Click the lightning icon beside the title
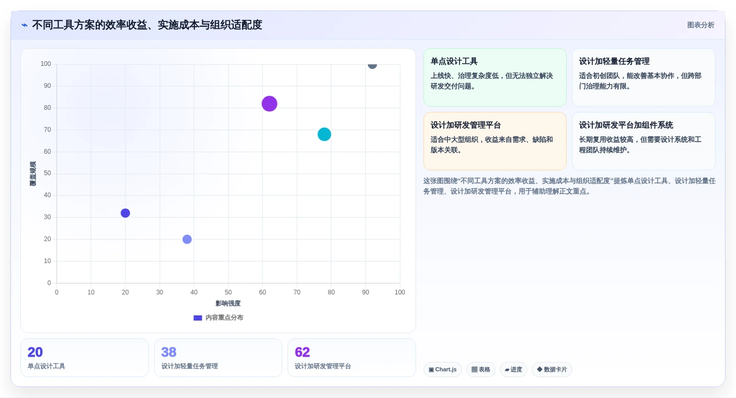This screenshot has width=736, height=398. [25, 25]
